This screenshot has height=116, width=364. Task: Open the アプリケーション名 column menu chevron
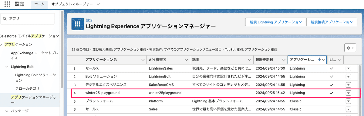click(143, 60)
